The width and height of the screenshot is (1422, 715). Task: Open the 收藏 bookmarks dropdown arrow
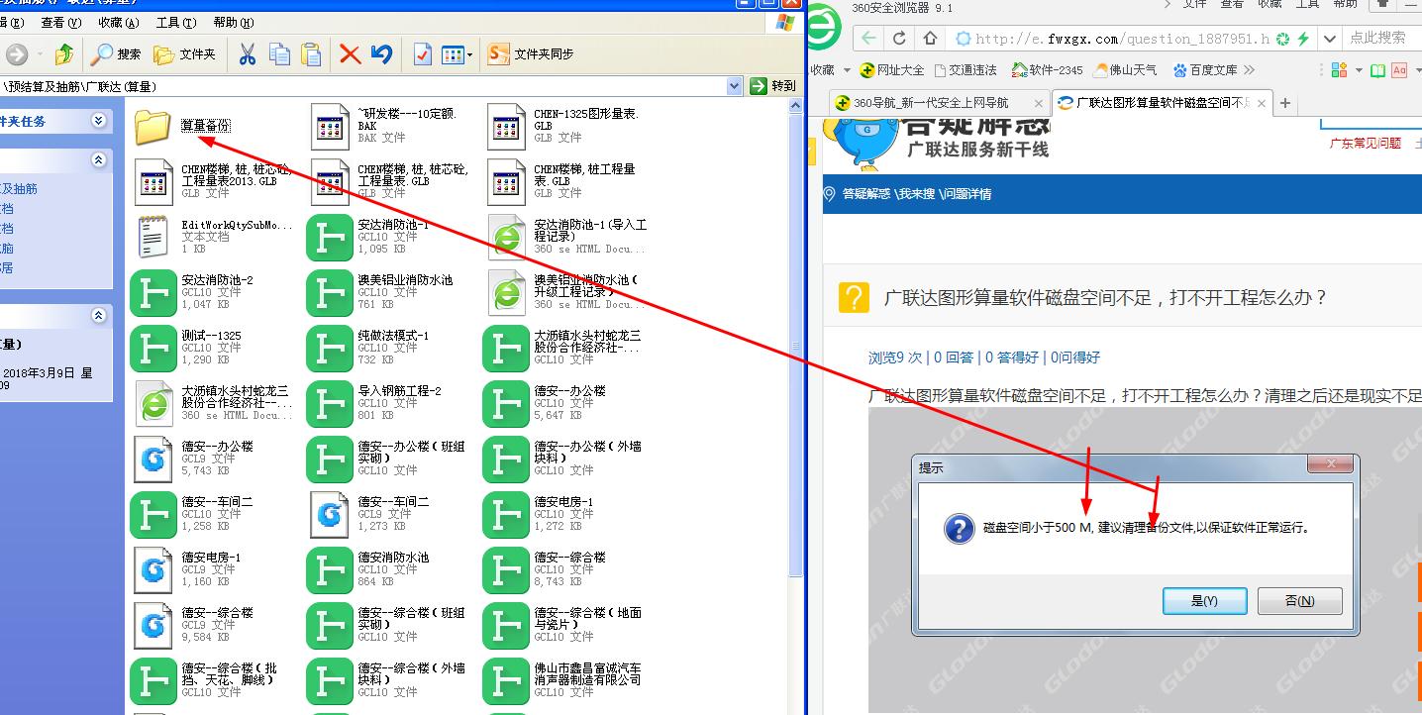pyautogui.click(x=847, y=70)
